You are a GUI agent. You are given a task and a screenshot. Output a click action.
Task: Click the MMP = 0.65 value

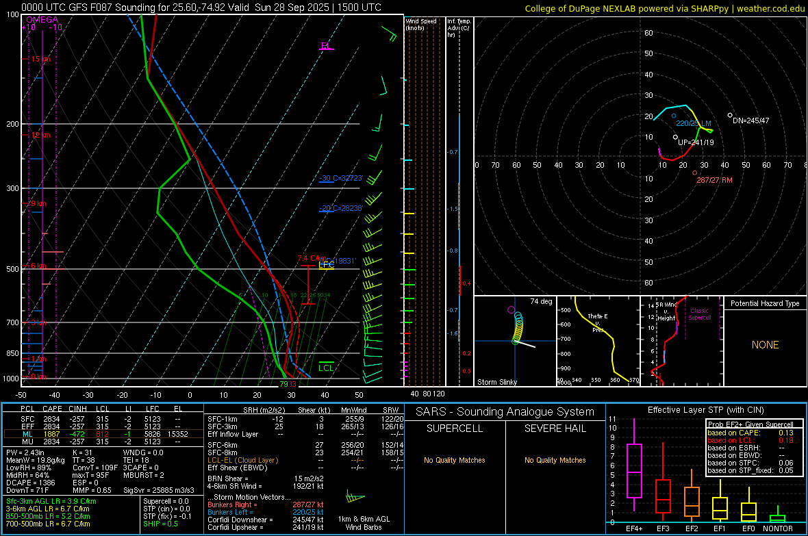pyautogui.click(x=93, y=490)
